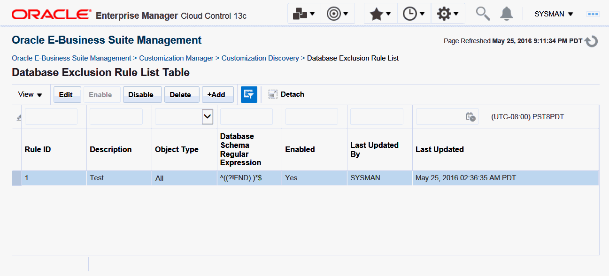Click the Delete button
609x276 pixels.
click(x=182, y=94)
